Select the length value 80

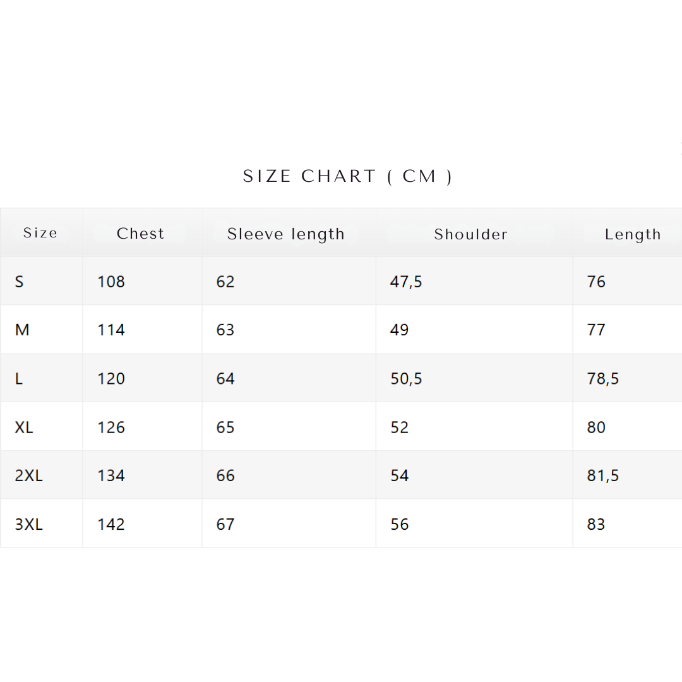(596, 428)
